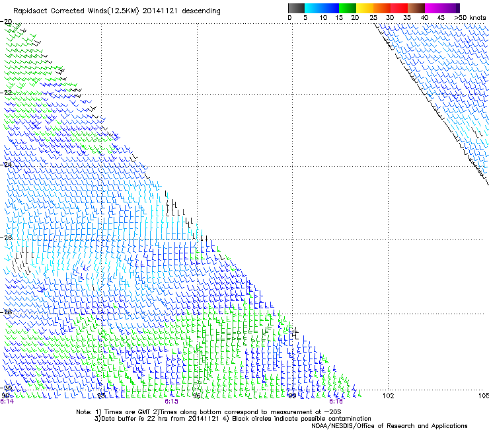489x430 pixels.
Task: Click the '45' legend tick label
Action: point(441,18)
